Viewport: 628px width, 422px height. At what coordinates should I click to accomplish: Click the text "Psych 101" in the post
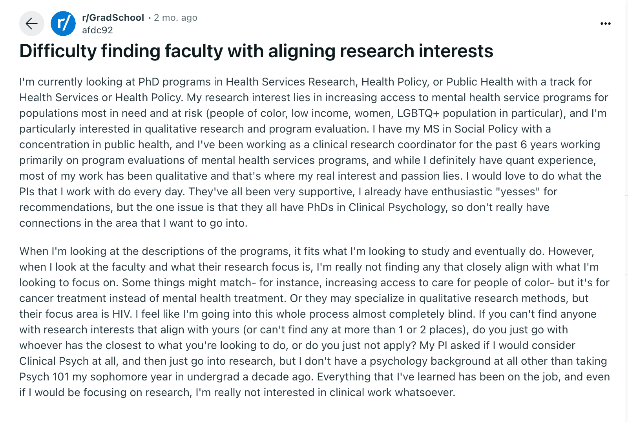44,377
